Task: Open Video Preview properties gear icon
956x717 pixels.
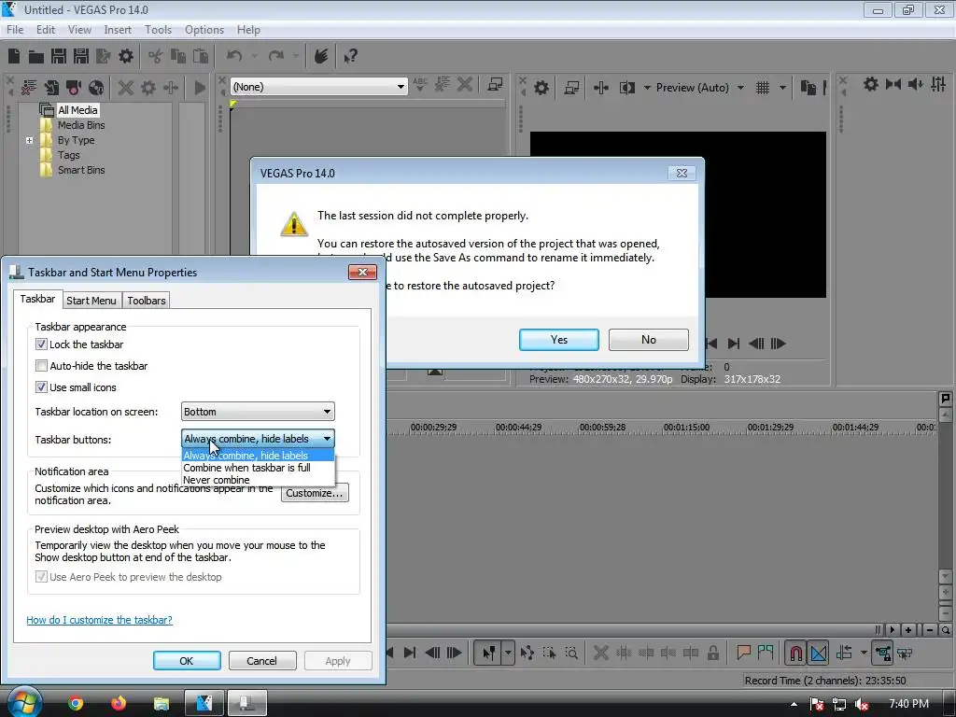Action: click(x=541, y=88)
